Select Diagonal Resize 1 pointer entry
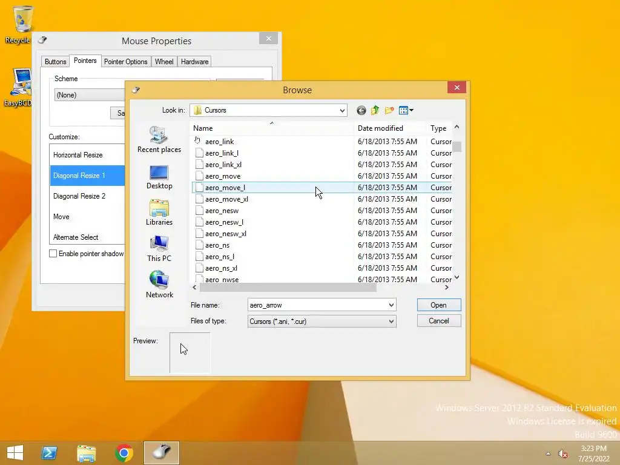The width and height of the screenshot is (620, 465). 87,176
